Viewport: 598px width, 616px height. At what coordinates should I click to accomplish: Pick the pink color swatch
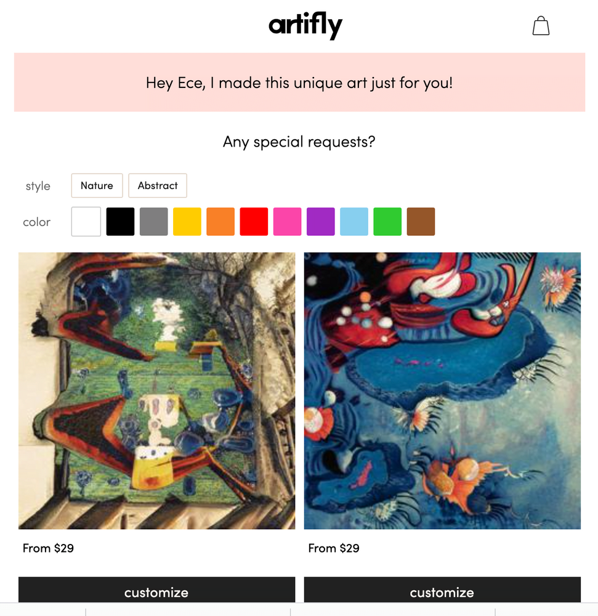click(287, 222)
